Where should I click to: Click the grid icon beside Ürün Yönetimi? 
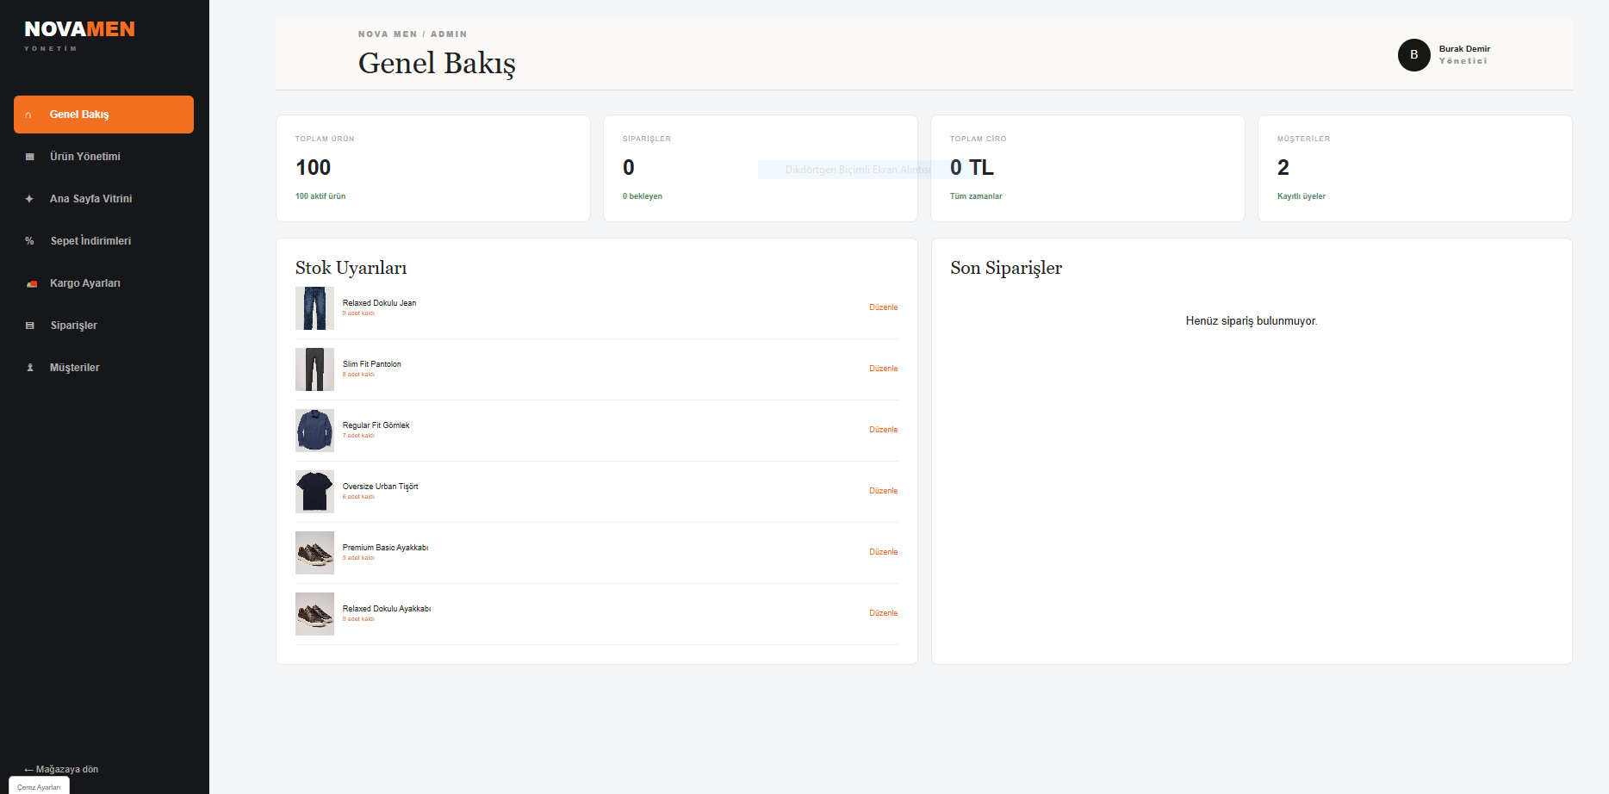pos(30,157)
